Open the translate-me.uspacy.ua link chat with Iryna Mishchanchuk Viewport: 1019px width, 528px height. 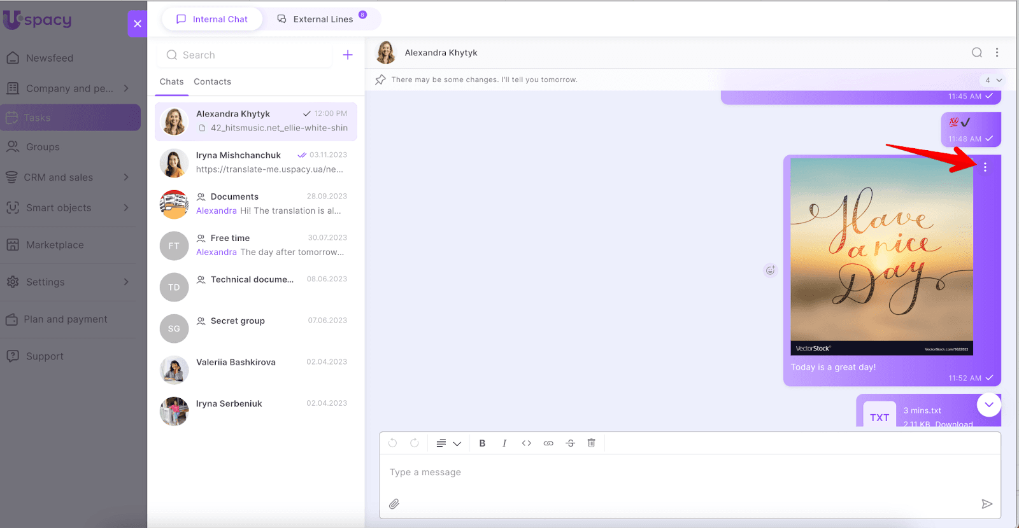pos(256,163)
